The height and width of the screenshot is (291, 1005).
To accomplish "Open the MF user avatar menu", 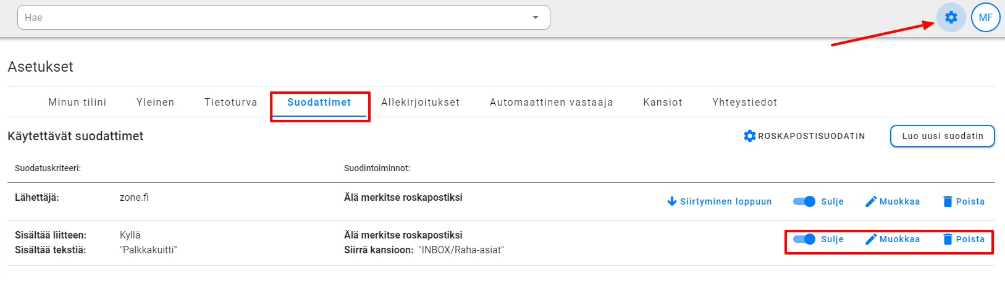I will click(x=985, y=17).
